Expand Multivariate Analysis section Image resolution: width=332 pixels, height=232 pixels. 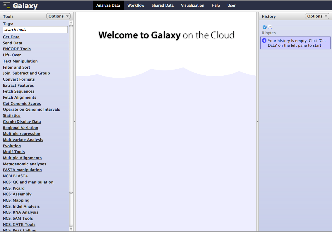pos(23,140)
